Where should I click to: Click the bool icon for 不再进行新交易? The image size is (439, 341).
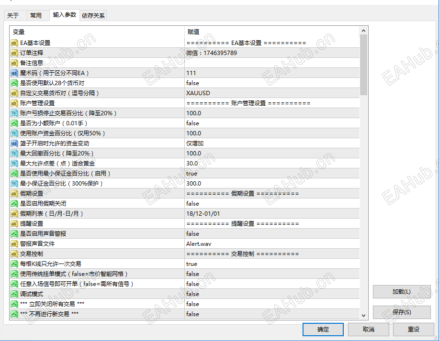coord(14,314)
